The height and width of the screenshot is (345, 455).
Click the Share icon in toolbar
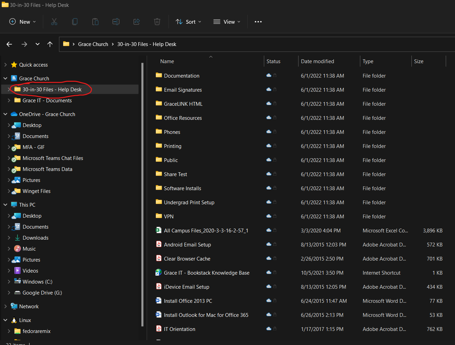(137, 22)
